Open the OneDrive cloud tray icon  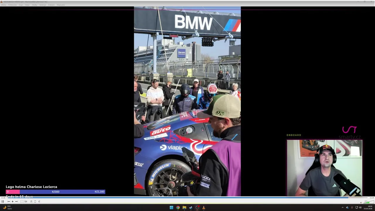pos(347,207)
